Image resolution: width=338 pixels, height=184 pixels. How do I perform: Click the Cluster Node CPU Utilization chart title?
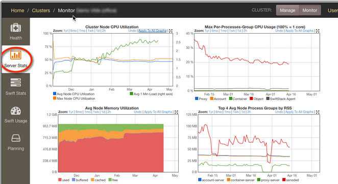[x=112, y=27]
